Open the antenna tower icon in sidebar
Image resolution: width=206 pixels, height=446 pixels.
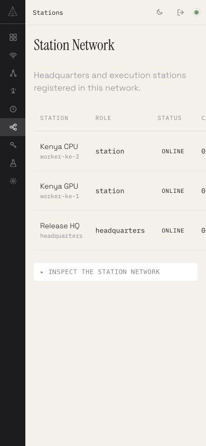pyautogui.click(x=13, y=91)
